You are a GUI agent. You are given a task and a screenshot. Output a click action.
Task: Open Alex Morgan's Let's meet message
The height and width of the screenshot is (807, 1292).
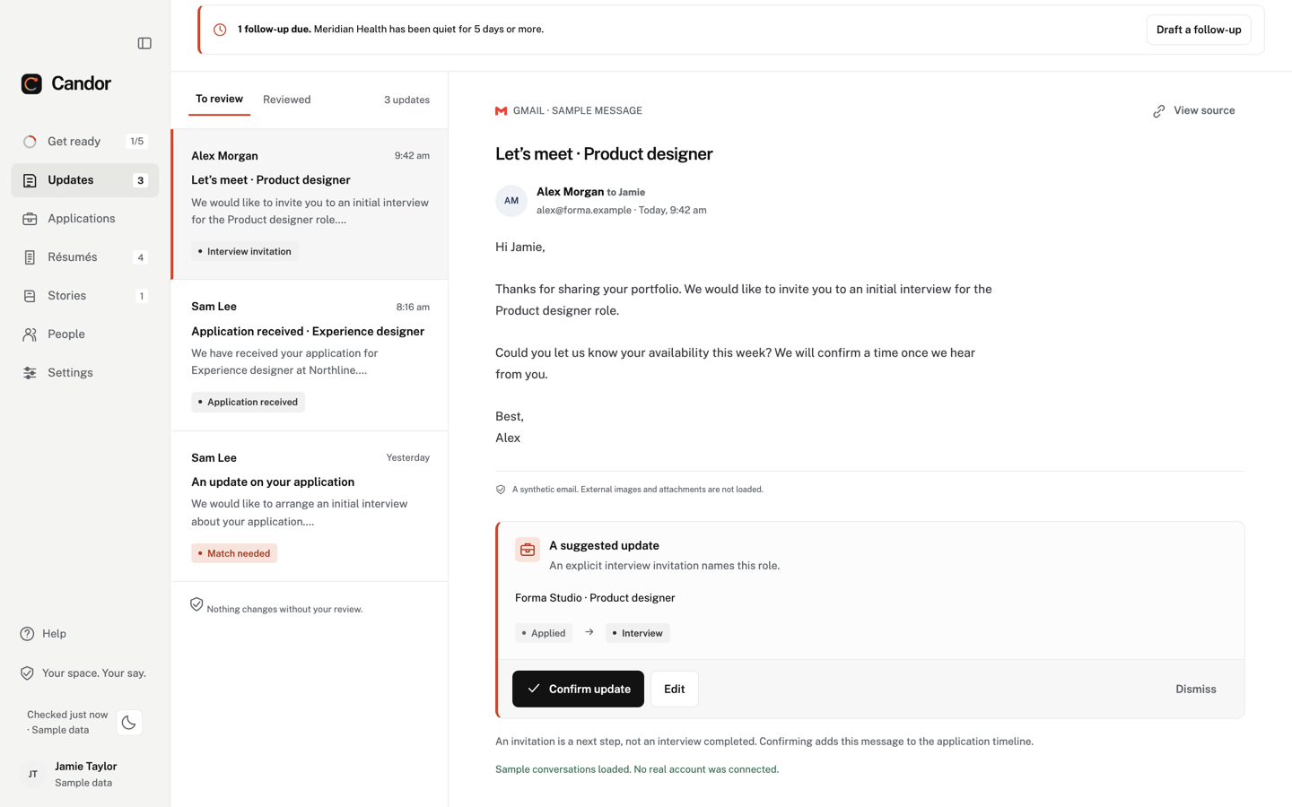[x=310, y=204]
